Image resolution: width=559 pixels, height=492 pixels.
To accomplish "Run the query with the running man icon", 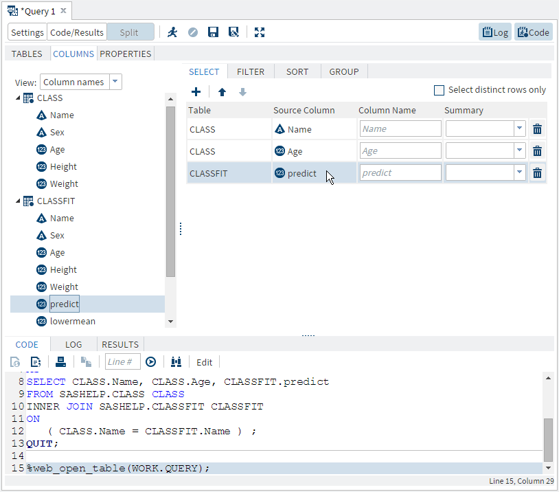I will click(x=172, y=32).
